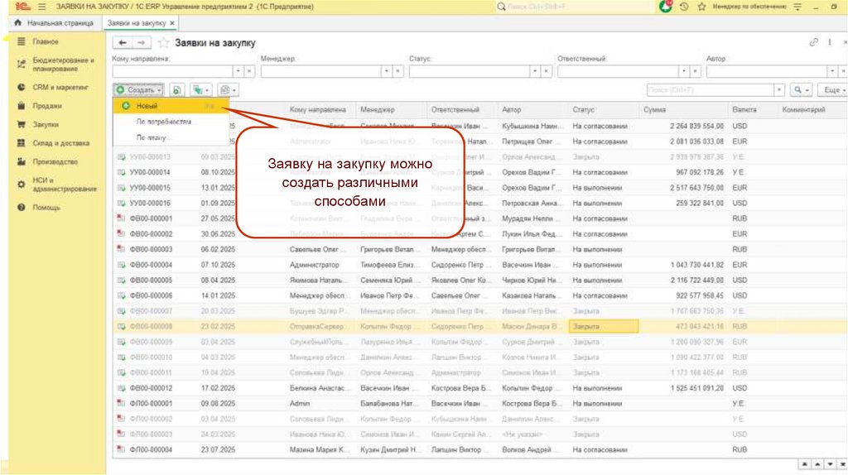Viewport: 848px width, 475px height.
Task: Choose Новый from the Создать menu
Action: (x=171, y=106)
